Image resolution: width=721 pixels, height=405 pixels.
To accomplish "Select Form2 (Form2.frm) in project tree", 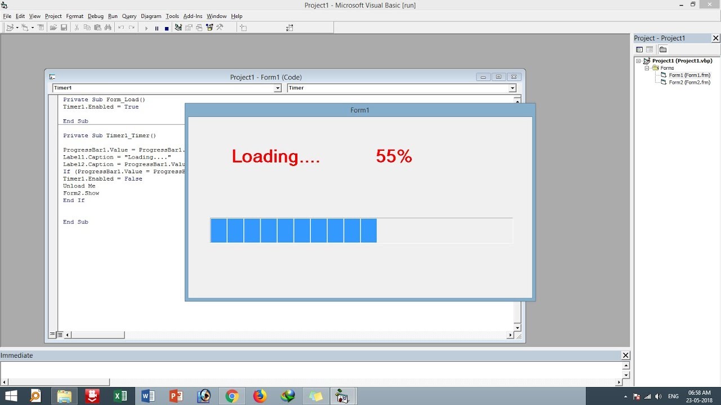I will tap(689, 82).
